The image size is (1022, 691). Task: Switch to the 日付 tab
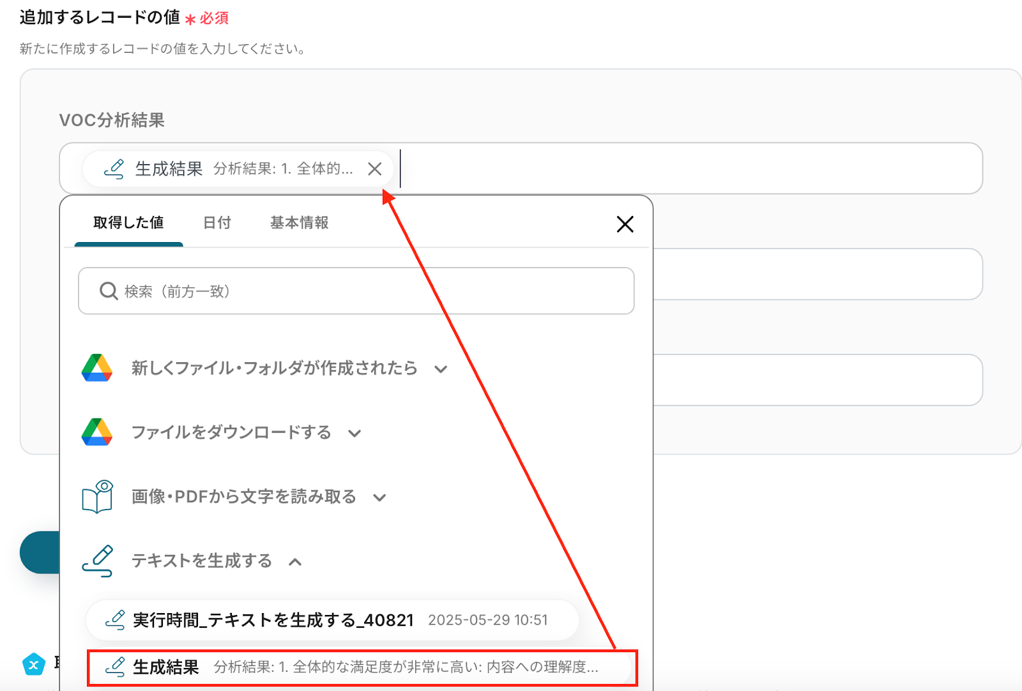[217, 223]
